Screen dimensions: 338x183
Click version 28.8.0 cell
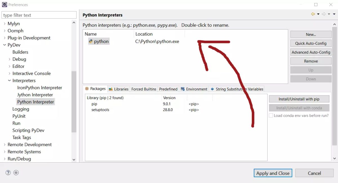168,110
